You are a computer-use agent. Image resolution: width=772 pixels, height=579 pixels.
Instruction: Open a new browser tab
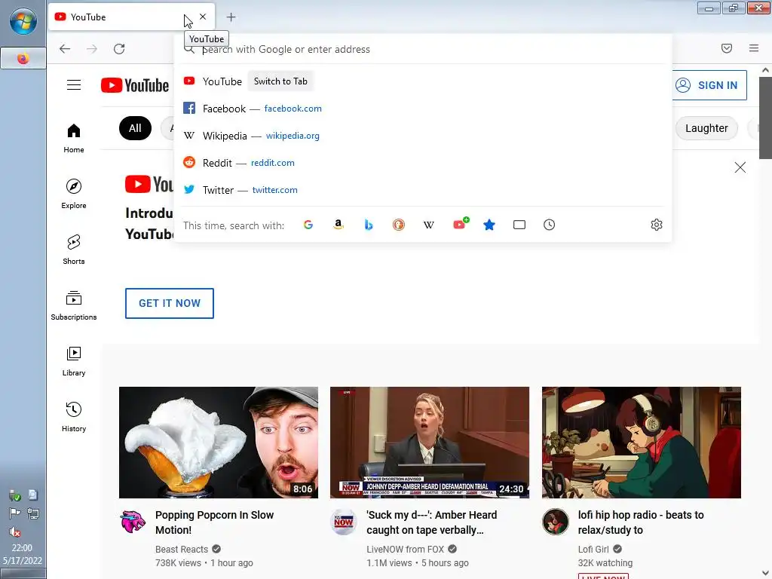(231, 17)
